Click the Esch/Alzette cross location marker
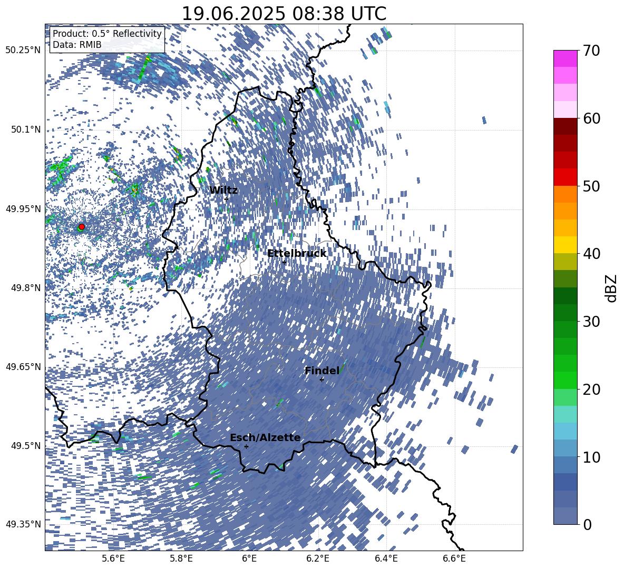Viewport: 624px width, 569px height. [x=246, y=446]
